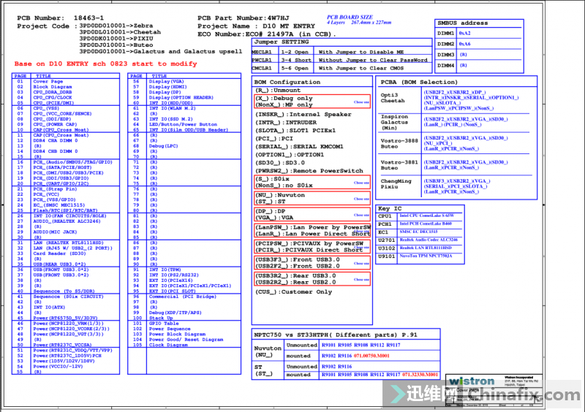
Task: Click project code 3PD0DL010001->Cheetah
Action: point(120,32)
